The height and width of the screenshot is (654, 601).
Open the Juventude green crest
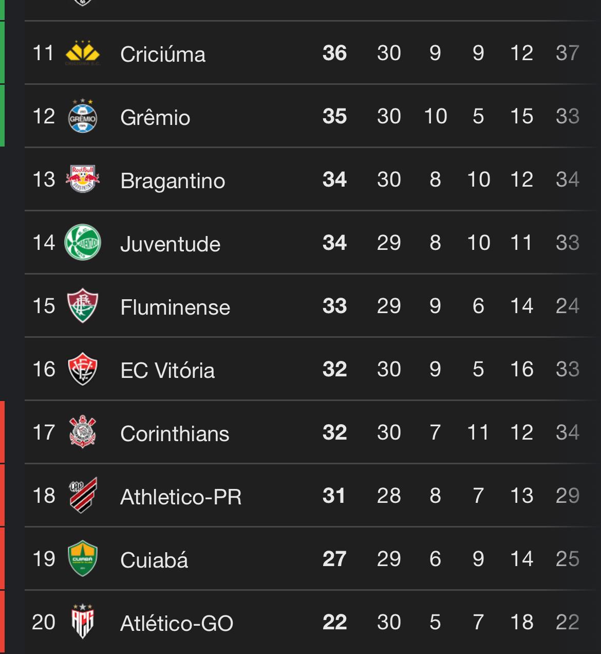83,242
